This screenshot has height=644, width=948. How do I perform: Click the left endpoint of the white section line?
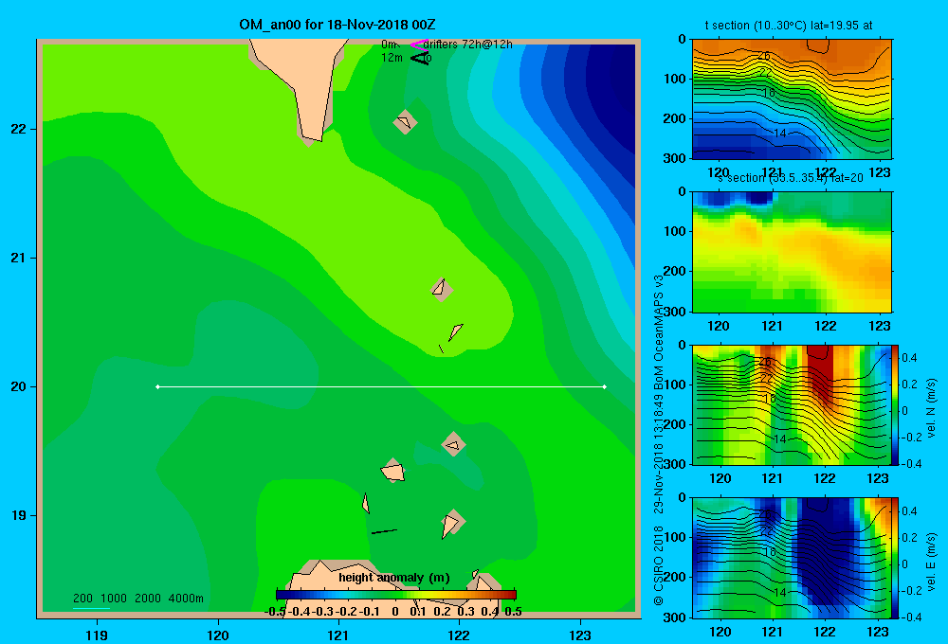tap(157, 386)
